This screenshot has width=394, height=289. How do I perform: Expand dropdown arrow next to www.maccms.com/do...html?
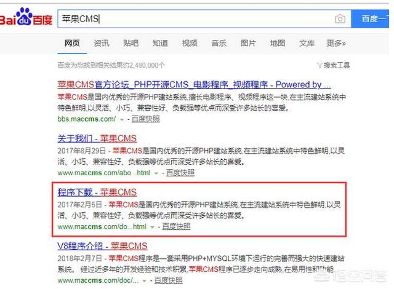coord(152,227)
